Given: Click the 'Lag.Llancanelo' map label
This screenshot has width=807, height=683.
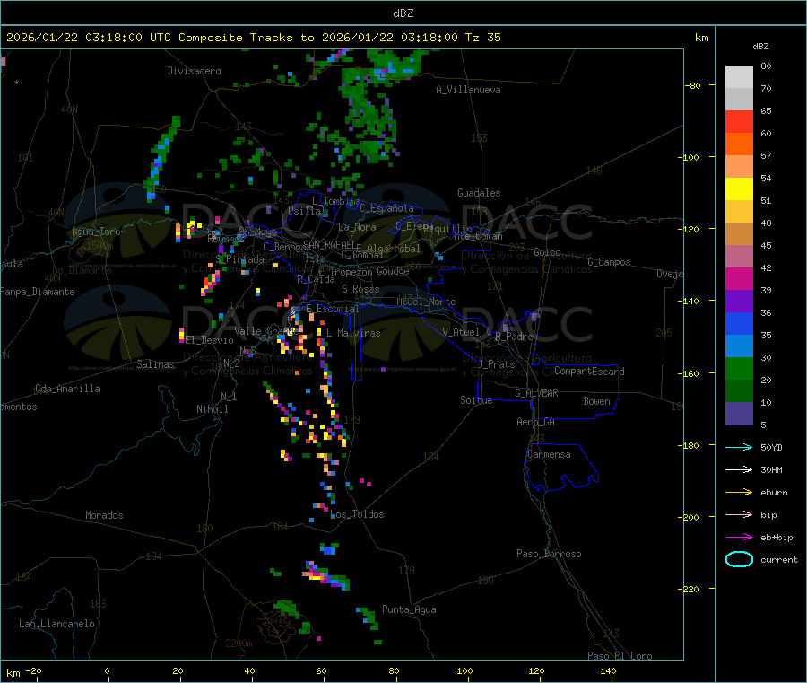Looking at the screenshot, I should (56, 624).
